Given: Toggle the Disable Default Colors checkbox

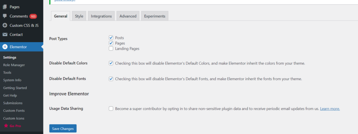Looking at the screenshot, I should pyautogui.click(x=111, y=63).
